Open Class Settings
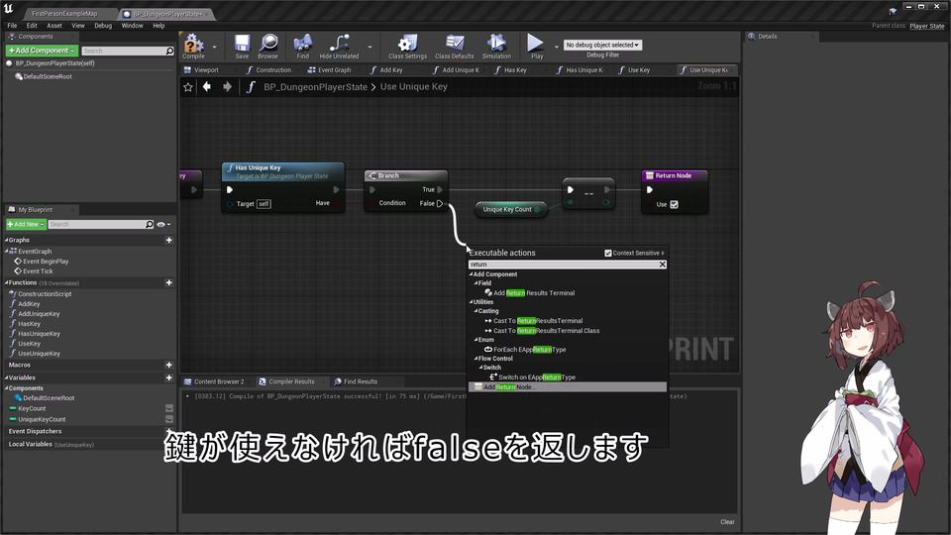Viewport: 951px width, 535px height. click(408, 45)
